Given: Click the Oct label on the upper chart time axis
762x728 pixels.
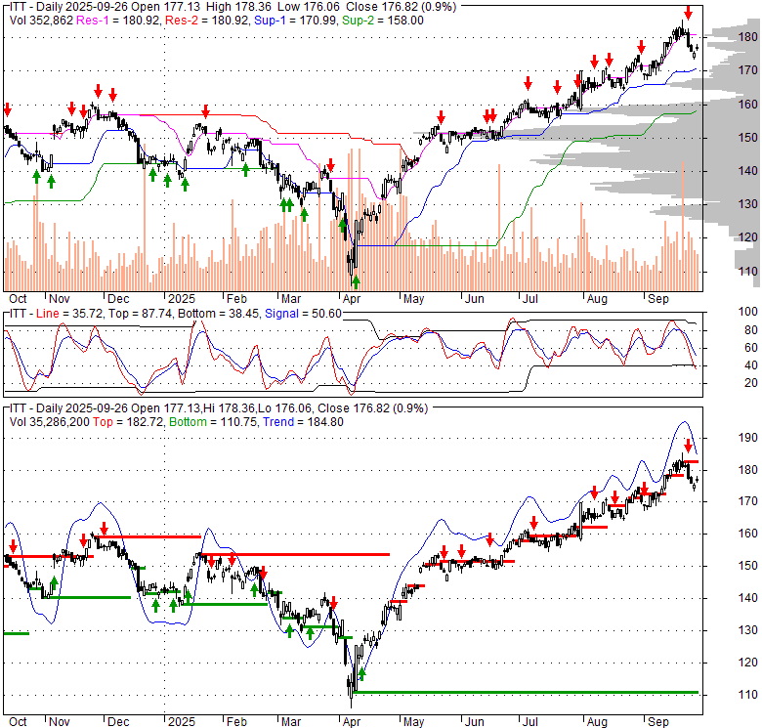Looking at the screenshot, I should [x=18, y=299].
